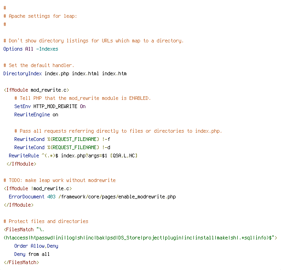Click the path "/framework/core/pages/enable_modrewrite.php"

click(x=117, y=197)
